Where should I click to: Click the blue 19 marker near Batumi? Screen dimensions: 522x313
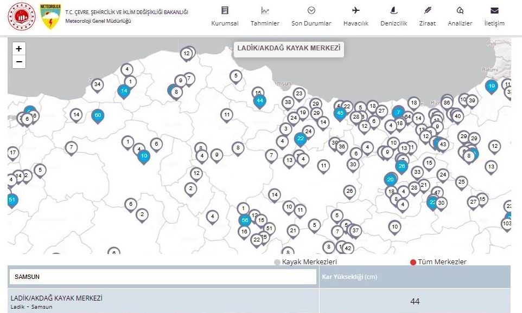[491, 86]
